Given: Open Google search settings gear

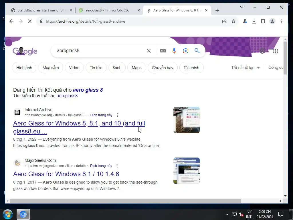Looking at the screenshot, I should 262,51.
